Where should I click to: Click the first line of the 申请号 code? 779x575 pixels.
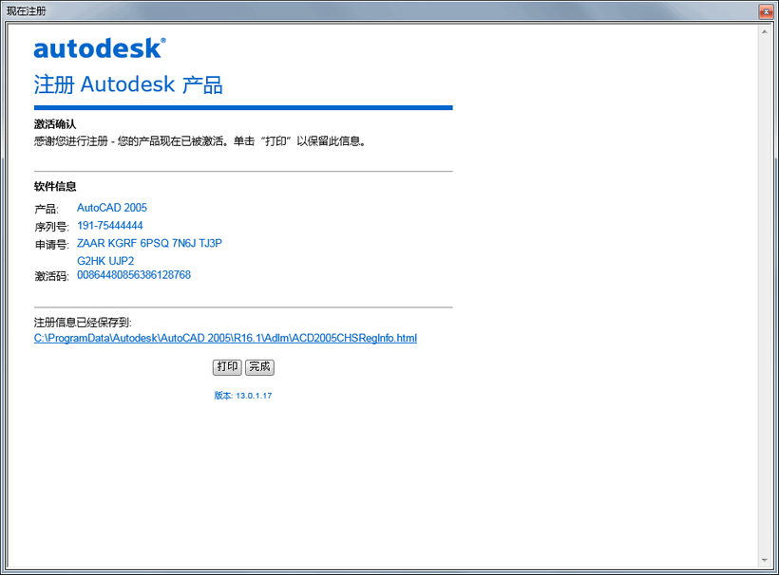pos(149,243)
